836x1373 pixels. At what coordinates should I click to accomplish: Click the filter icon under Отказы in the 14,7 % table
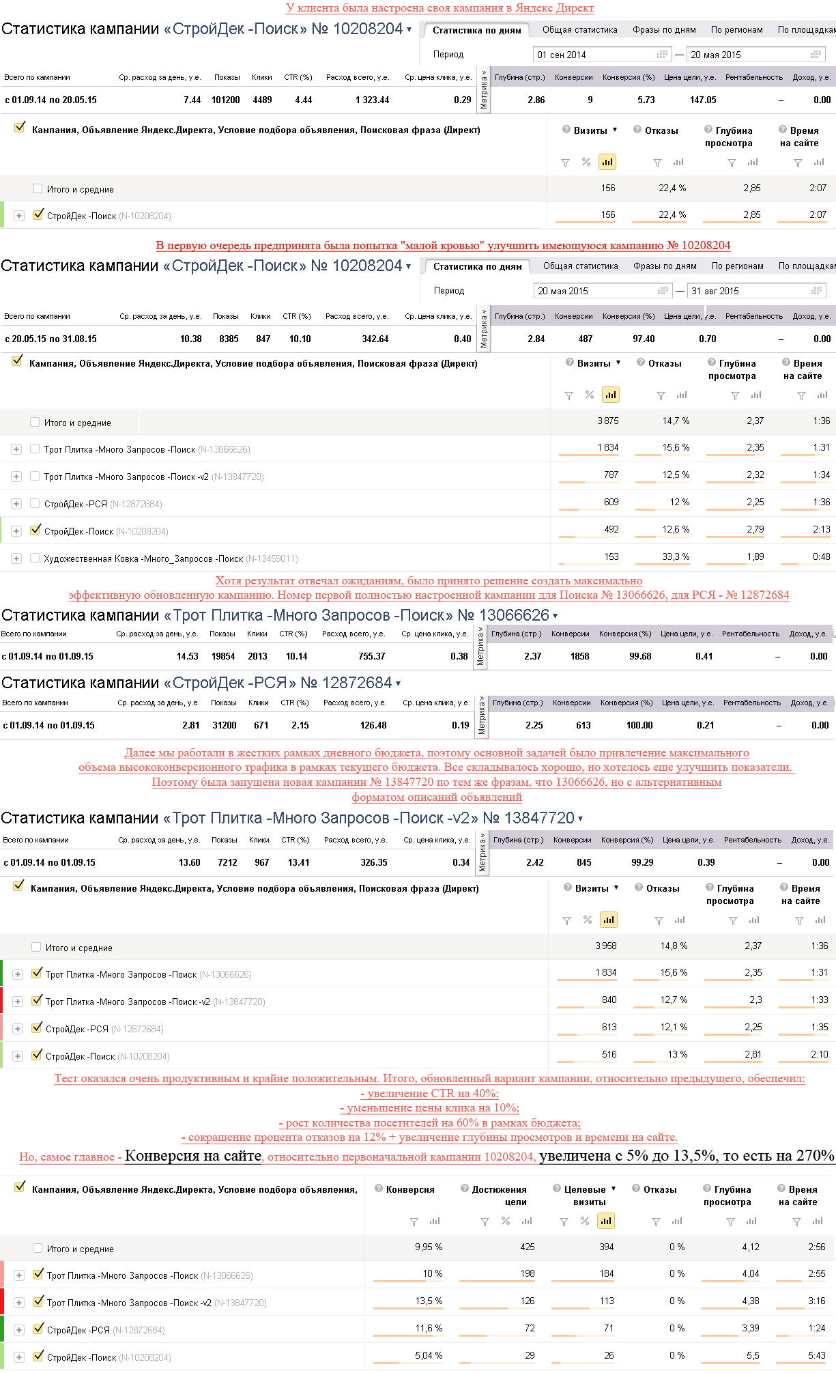point(661,395)
